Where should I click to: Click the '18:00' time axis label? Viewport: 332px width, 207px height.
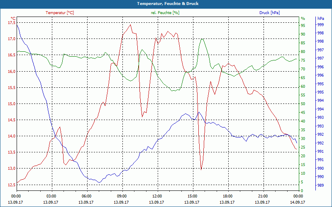tap(228, 196)
